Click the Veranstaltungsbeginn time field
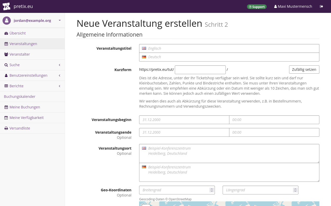 click(x=274, y=120)
